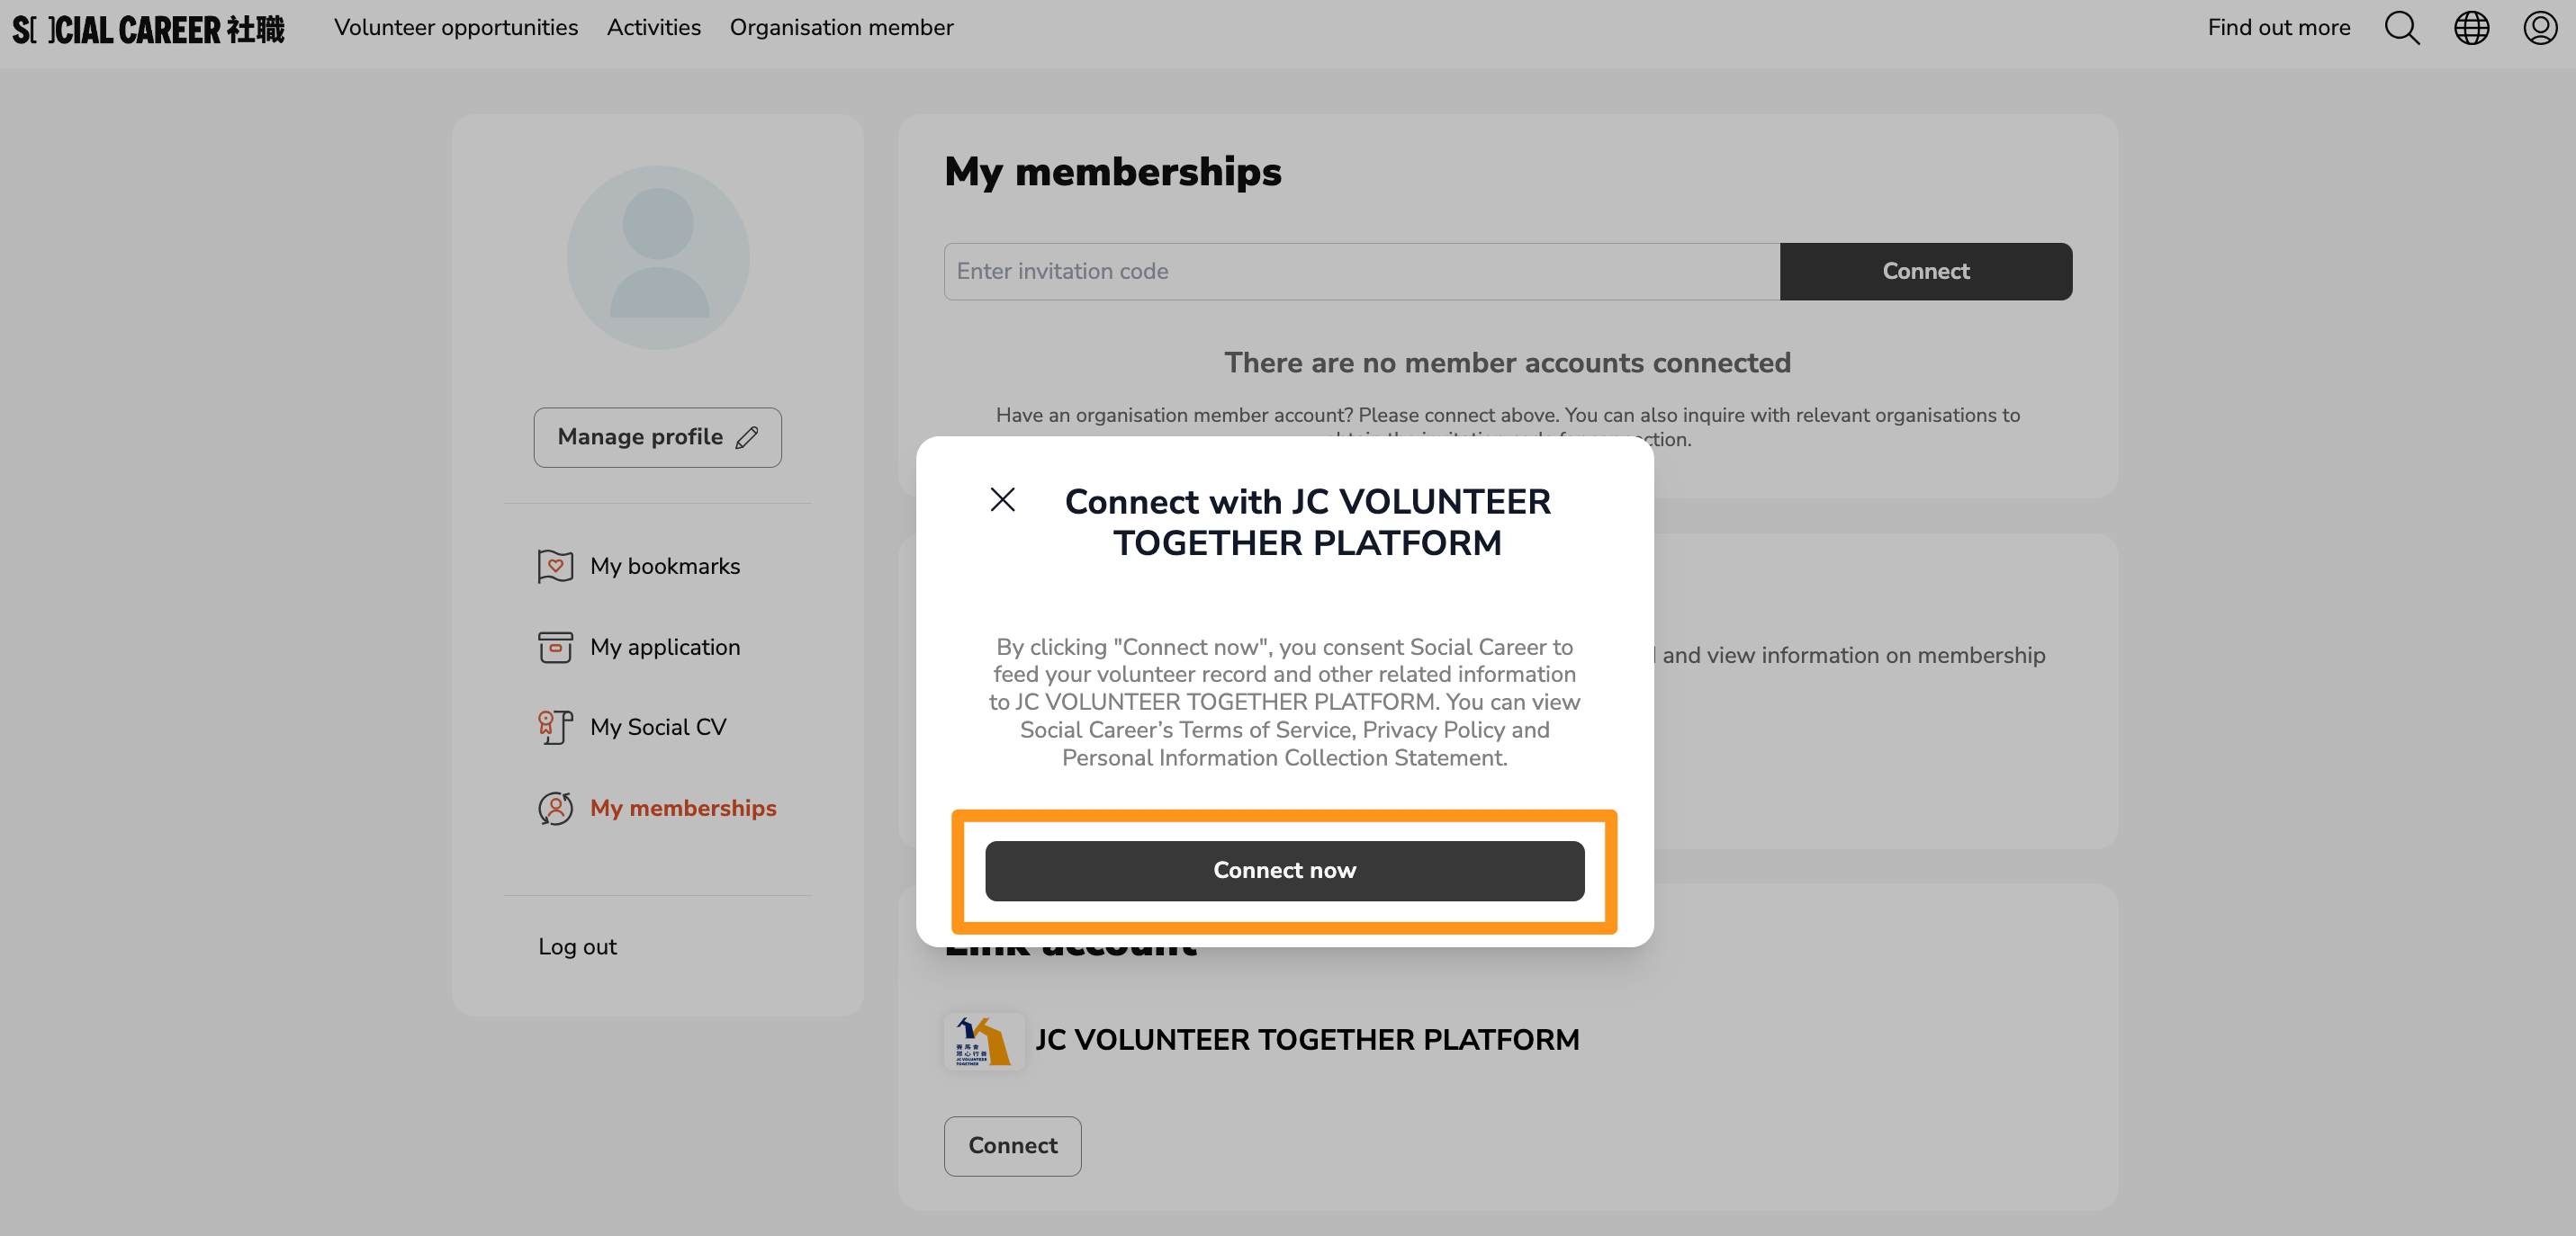Click the JC Volunteer Together logo

click(984, 1040)
